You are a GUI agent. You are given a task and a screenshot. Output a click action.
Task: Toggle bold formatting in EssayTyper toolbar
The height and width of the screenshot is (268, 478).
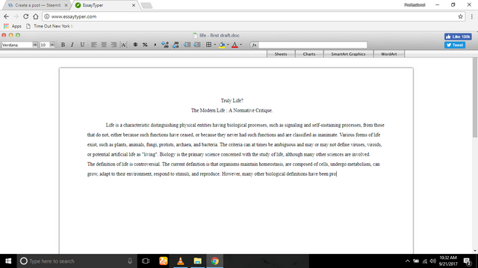(63, 45)
